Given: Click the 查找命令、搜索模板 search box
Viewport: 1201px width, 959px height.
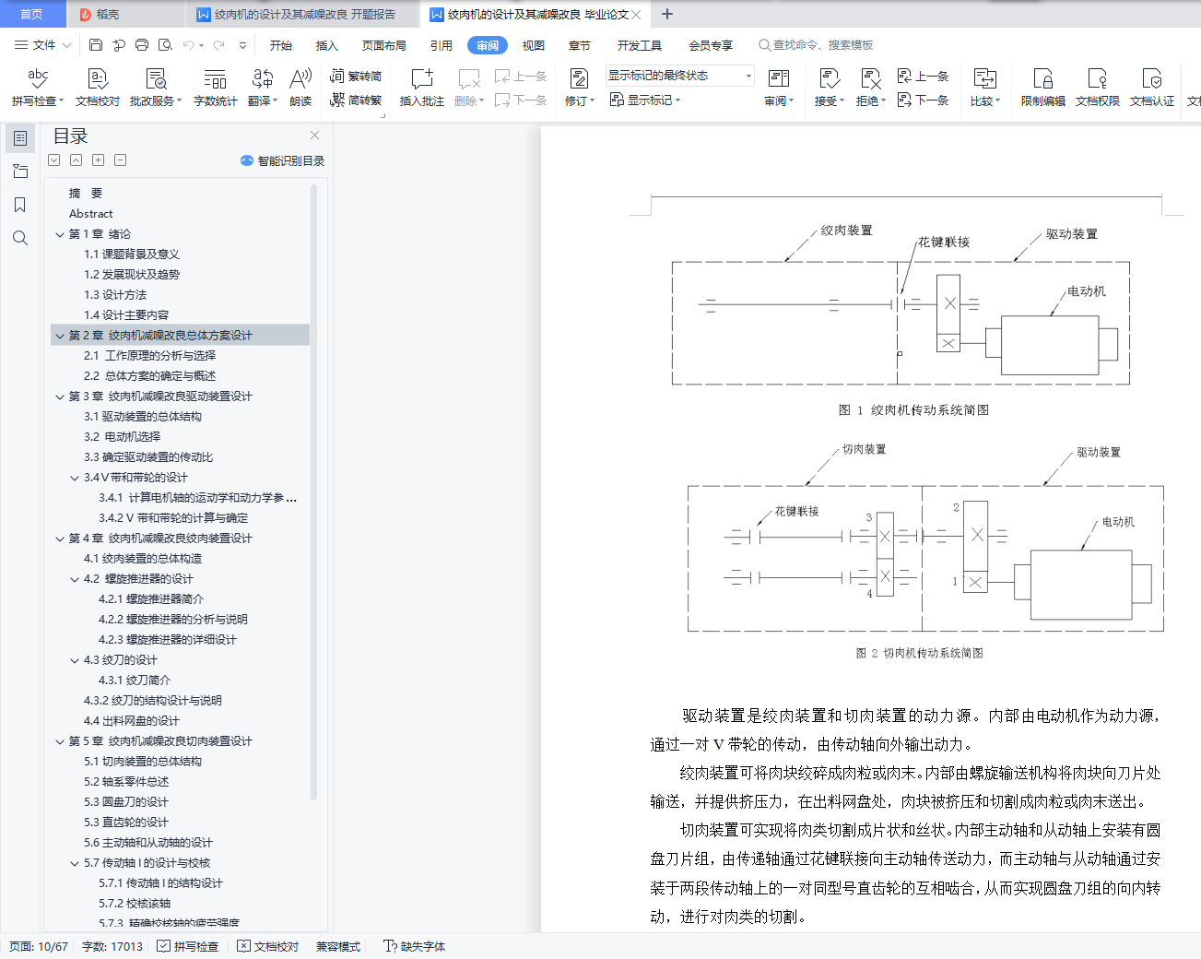Looking at the screenshot, I should (x=816, y=44).
